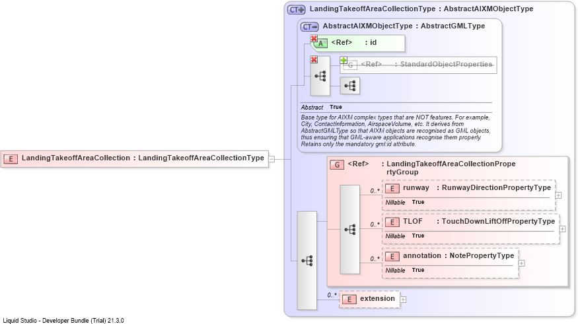
Task: Click the E icon of LandingTakeoffAreaCollection
Action: point(11,158)
